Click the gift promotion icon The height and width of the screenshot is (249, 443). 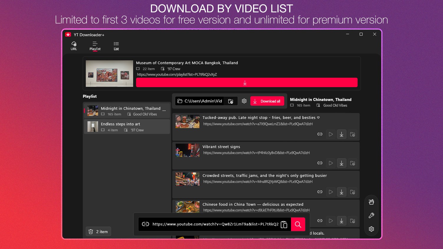(x=371, y=202)
